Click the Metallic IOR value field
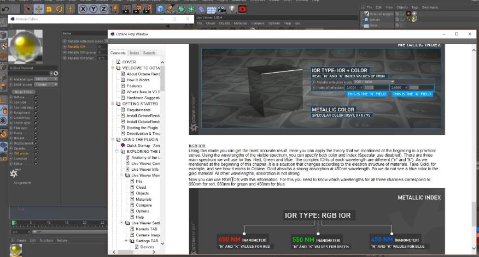 101,46
